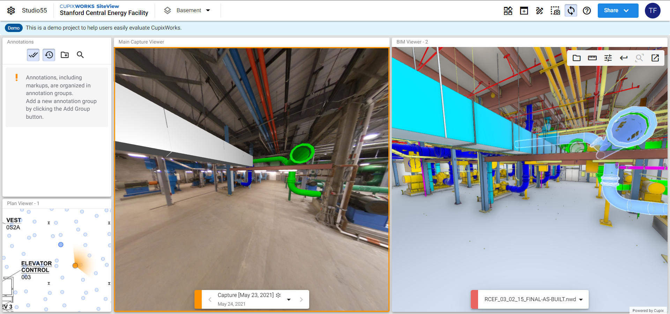670x314 pixels.
Task: Click the previous capture arrow
Action: point(210,299)
